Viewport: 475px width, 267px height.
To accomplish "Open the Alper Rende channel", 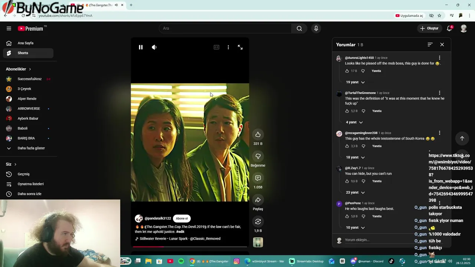I will [x=28, y=99].
